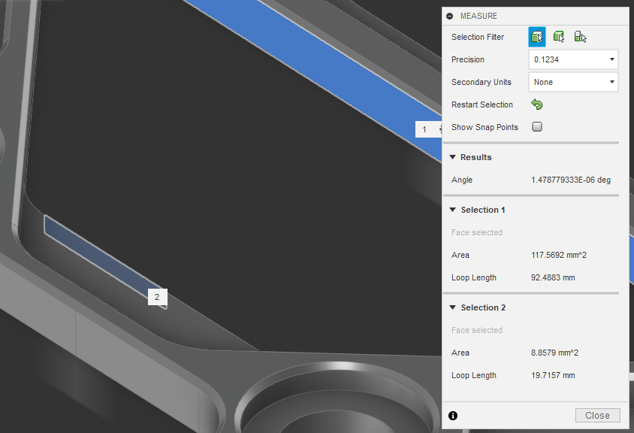Click selection marker 2 in the viewport

point(157,297)
